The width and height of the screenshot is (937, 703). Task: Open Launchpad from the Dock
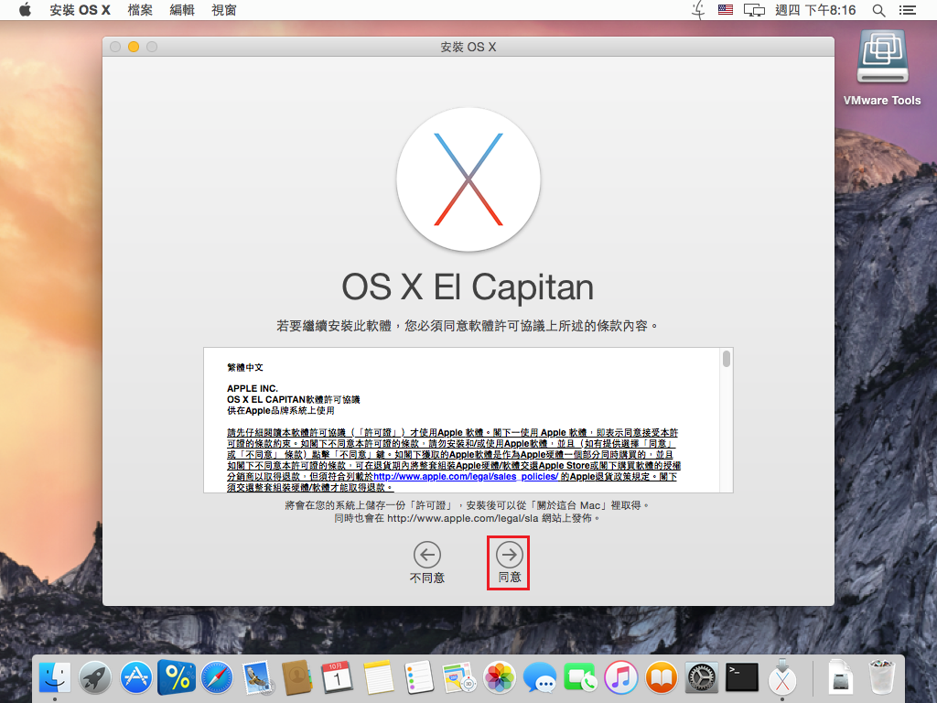click(95, 678)
